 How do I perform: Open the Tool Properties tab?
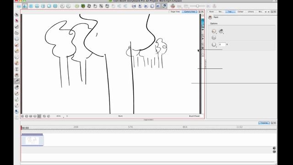(x=230, y=11)
